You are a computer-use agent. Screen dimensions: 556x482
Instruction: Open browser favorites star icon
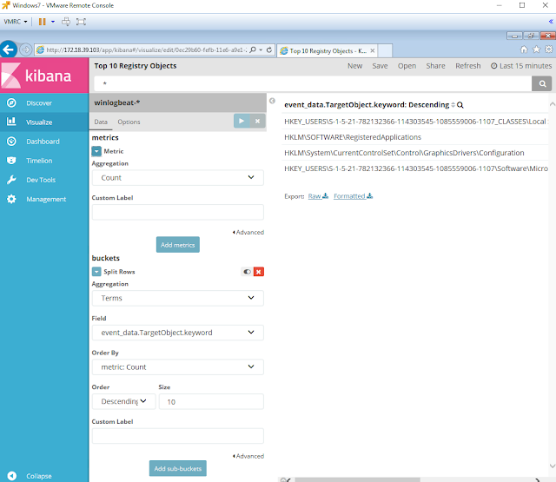pyautogui.click(x=536, y=50)
